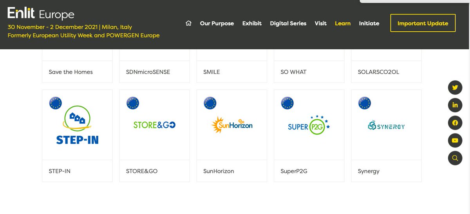The width and height of the screenshot is (470, 214).
Task: Open the Initiate menu item
Action: click(x=369, y=23)
